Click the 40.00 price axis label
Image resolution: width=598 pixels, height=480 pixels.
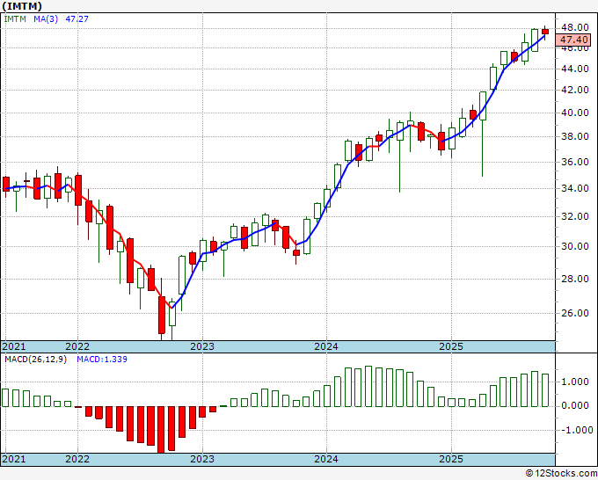(575, 113)
